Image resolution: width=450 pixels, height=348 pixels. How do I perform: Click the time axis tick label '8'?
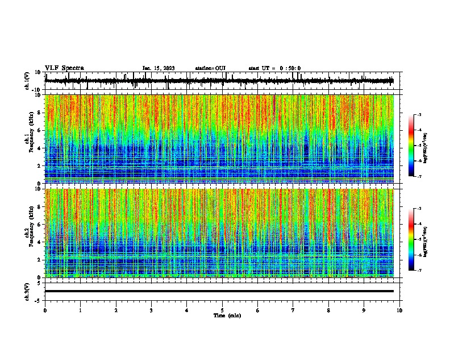(x=328, y=310)
